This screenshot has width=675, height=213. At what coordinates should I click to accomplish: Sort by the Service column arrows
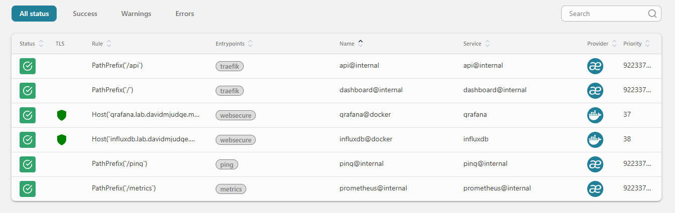tap(487, 44)
